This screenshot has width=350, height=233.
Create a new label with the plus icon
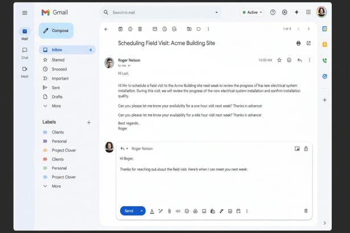tap(89, 122)
